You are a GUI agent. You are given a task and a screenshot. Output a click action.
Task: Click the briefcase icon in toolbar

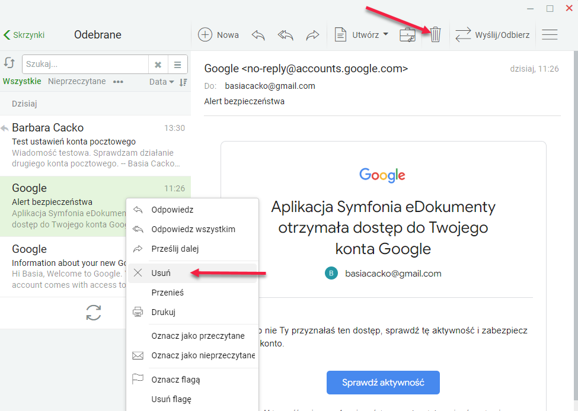pos(407,35)
